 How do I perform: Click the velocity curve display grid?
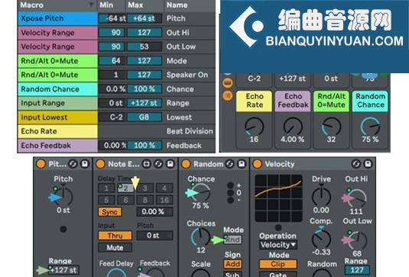[x=278, y=198]
